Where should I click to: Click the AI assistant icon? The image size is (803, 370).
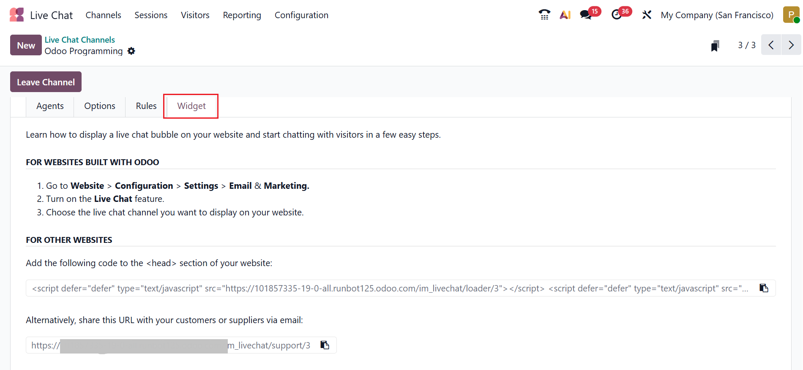click(565, 15)
